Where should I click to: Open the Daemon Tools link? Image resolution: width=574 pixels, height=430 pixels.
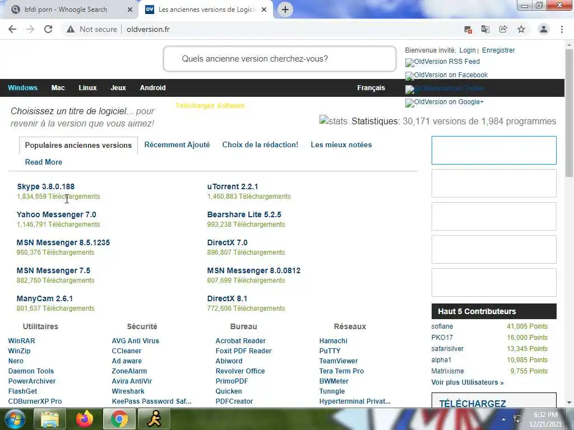pos(31,371)
